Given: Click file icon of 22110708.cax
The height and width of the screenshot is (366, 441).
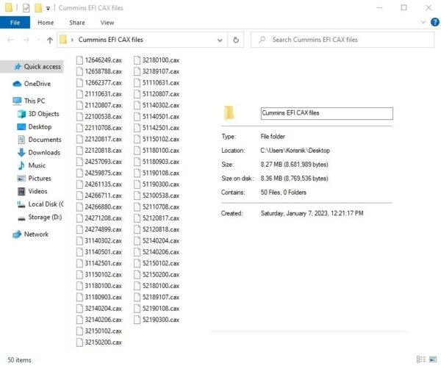Looking at the screenshot, I should [x=79, y=128].
